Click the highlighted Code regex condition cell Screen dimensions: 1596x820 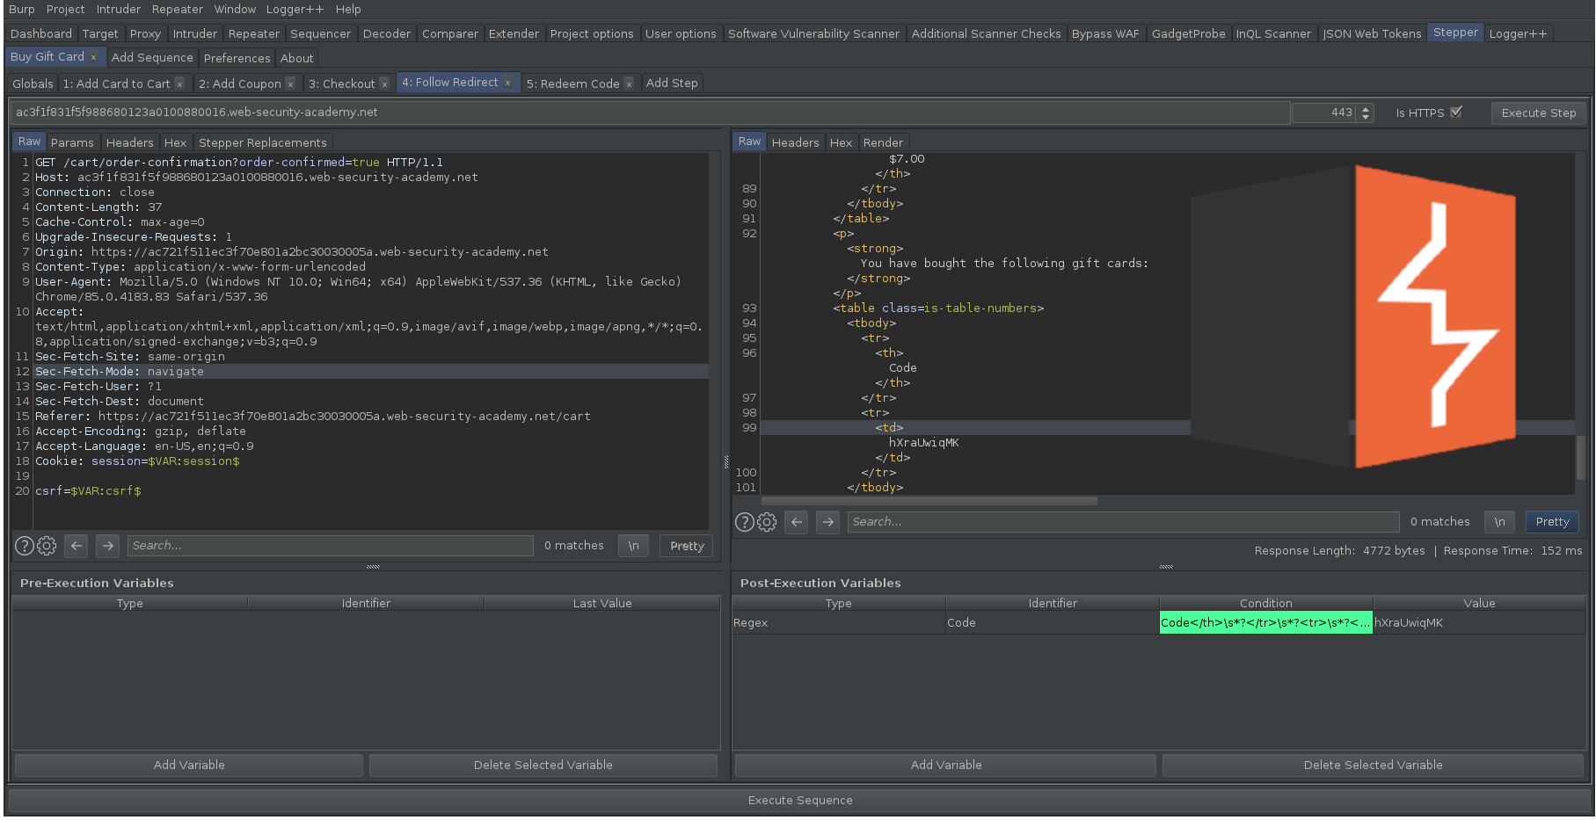point(1265,622)
